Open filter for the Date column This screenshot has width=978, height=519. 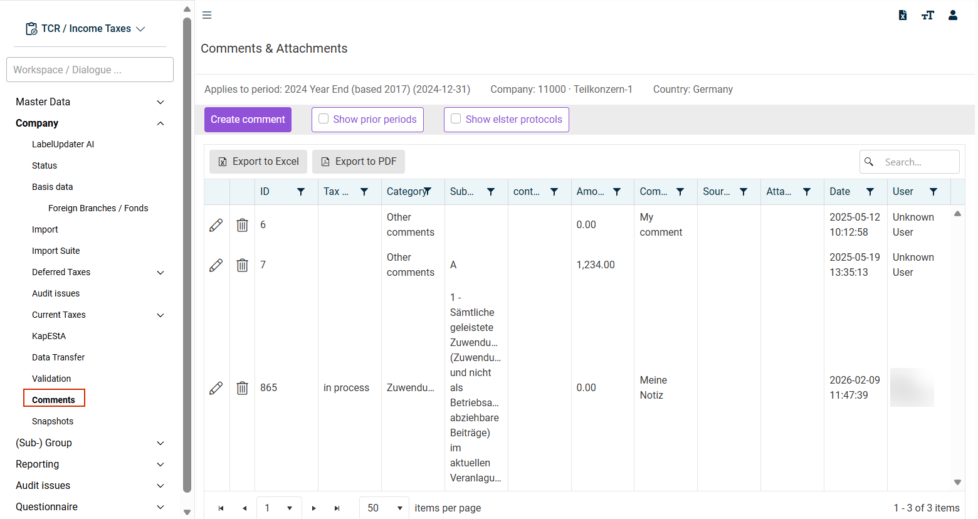[870, 192]
